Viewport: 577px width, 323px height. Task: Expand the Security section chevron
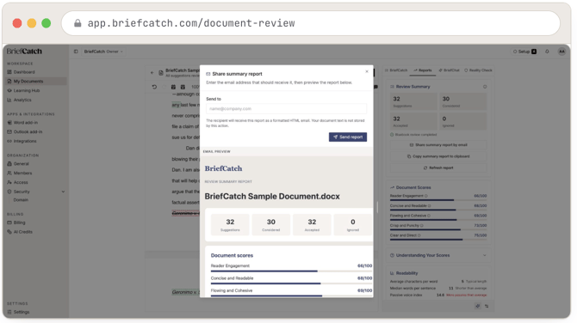(x=63, y=192)
